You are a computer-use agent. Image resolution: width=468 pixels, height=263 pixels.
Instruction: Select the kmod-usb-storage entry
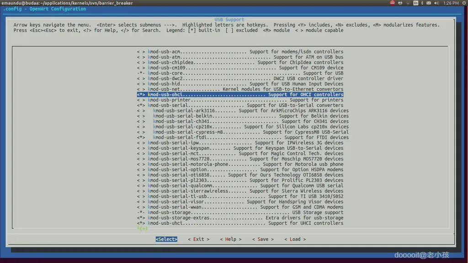pyautogui.click(x=240, y=213)
